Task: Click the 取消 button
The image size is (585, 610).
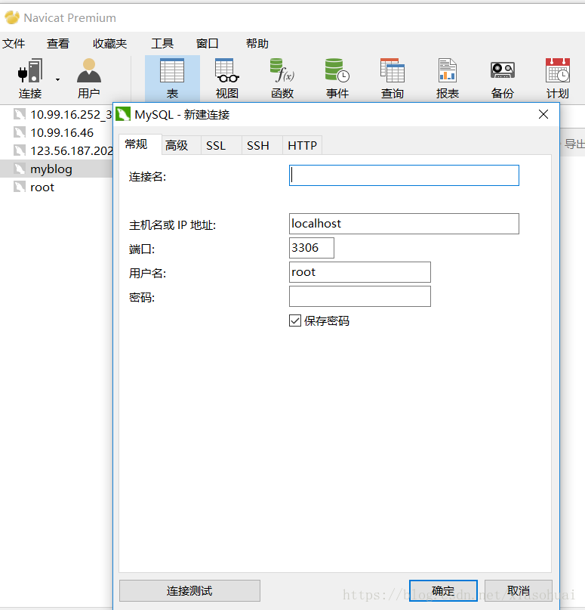Action: (x=518, y=590)
